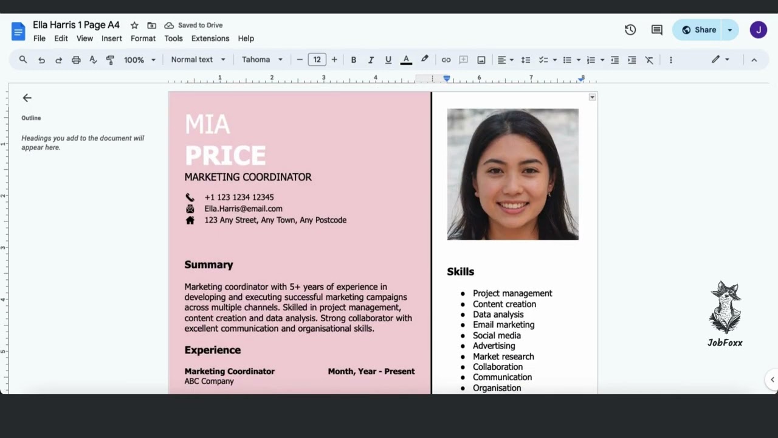Open the Google Docs home icon
The width and height of the screenshot is (778, 438).
coord(18,31)
